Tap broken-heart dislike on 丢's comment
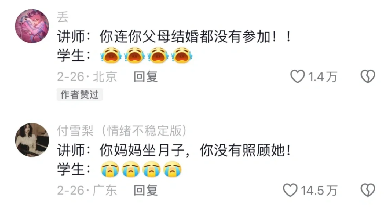Image resolution: width=391 pixels, height=208 pixels. [368, 76]
